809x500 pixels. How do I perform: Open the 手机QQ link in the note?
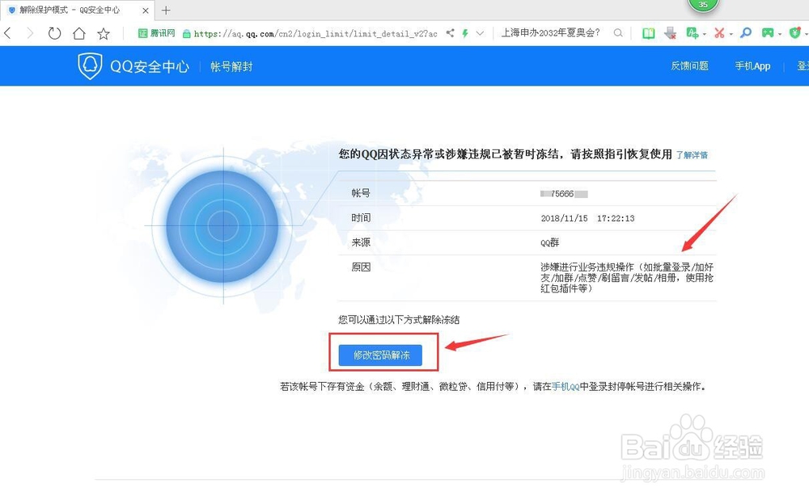(565, 386)
